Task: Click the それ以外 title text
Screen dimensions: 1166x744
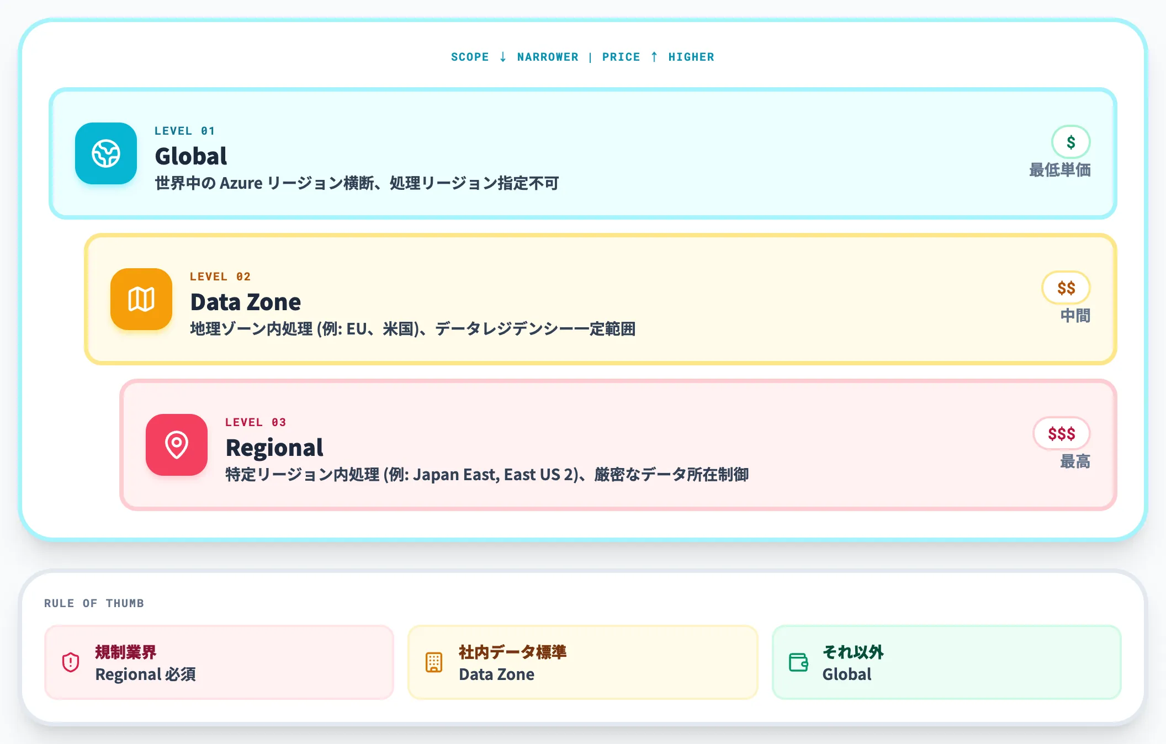Action: click(x=853, y=652)
